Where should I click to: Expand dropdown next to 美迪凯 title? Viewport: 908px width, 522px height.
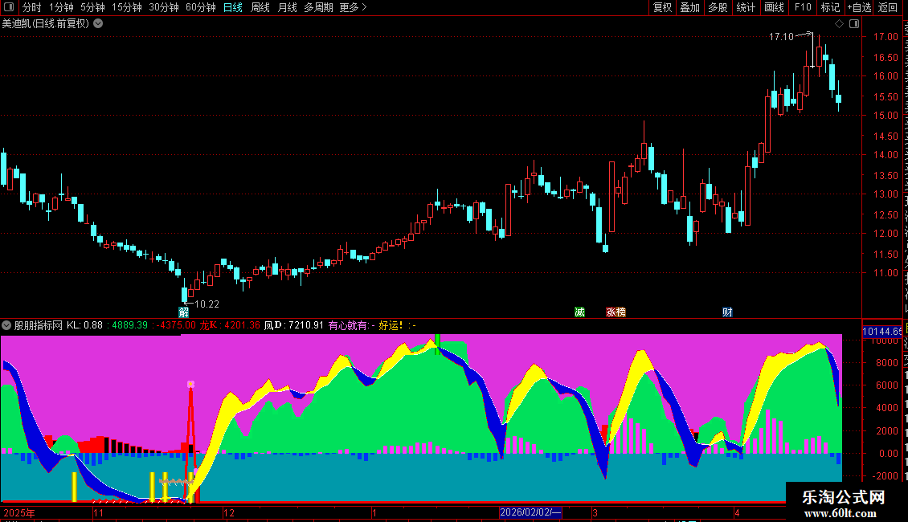click(99, 24)
